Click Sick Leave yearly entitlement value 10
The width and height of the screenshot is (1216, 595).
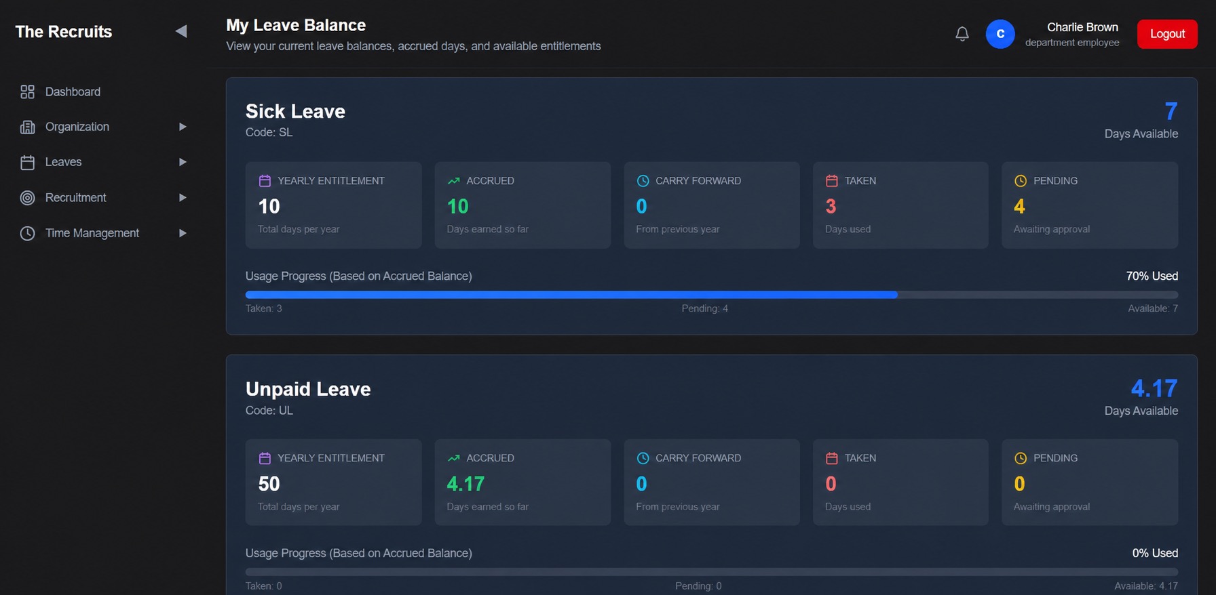point(269,206)
